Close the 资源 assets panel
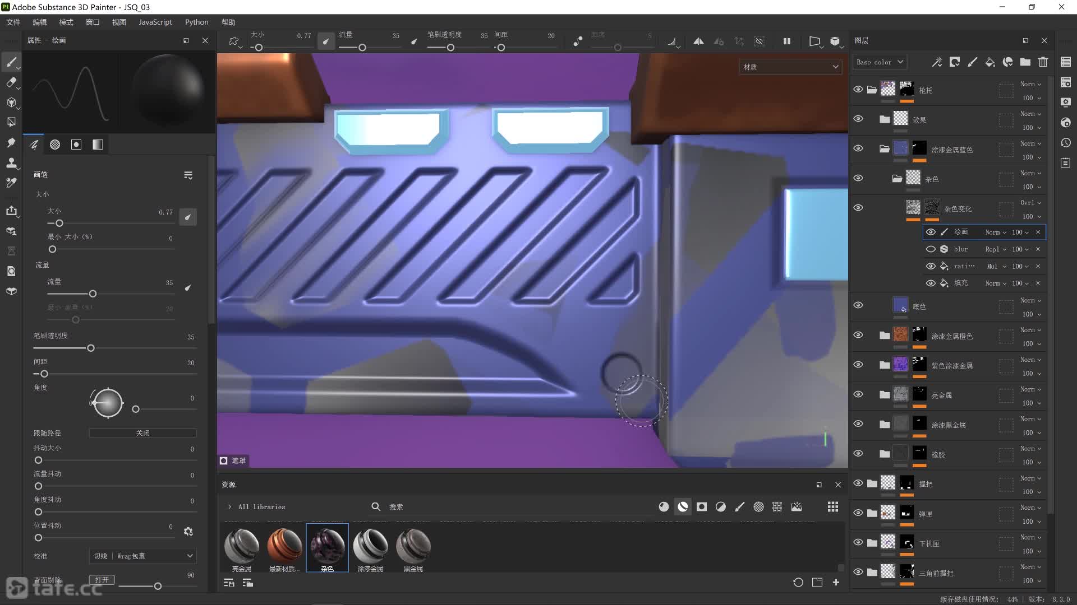This screenshot has height=605, width=1077. (x=838, y=485)
